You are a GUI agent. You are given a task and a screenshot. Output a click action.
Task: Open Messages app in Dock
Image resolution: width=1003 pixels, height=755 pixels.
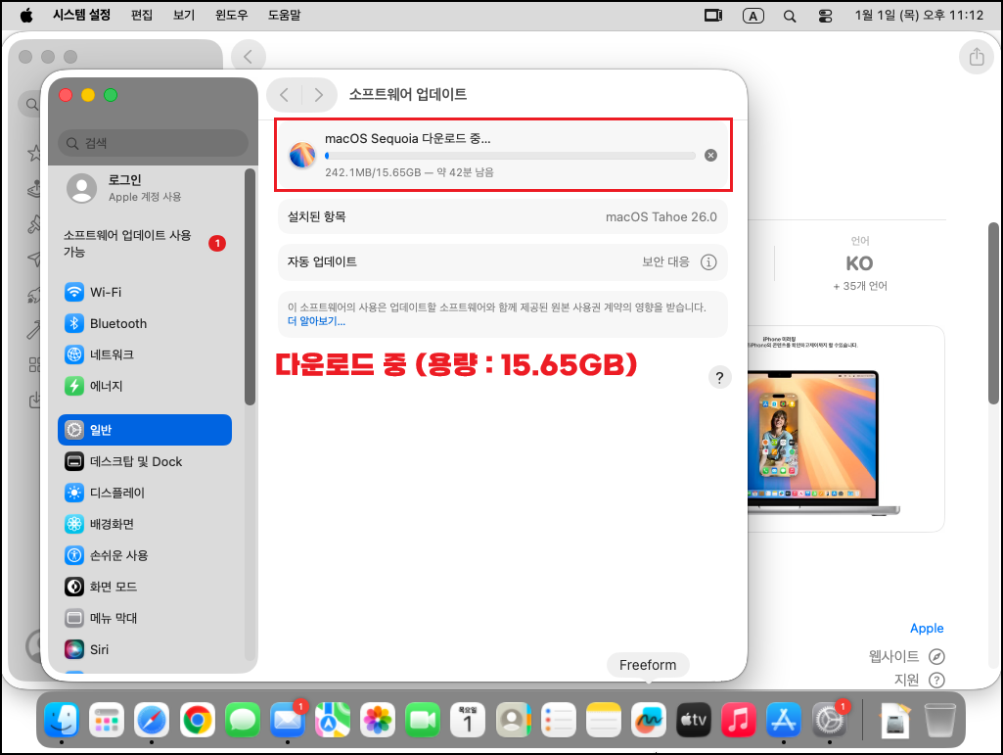243,720
